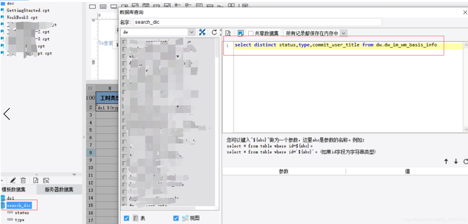This screenshot has height=224, width=468.
Task: Click the 值 column header
Action: tap(407, 171)
